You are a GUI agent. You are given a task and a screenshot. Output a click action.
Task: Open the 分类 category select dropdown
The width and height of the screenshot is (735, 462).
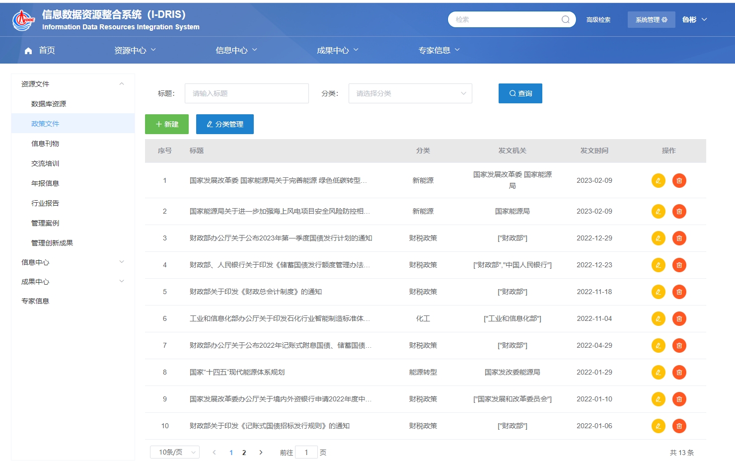[410, 93]
